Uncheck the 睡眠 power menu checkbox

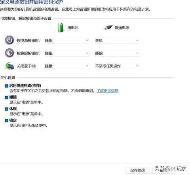pos(6,97)
